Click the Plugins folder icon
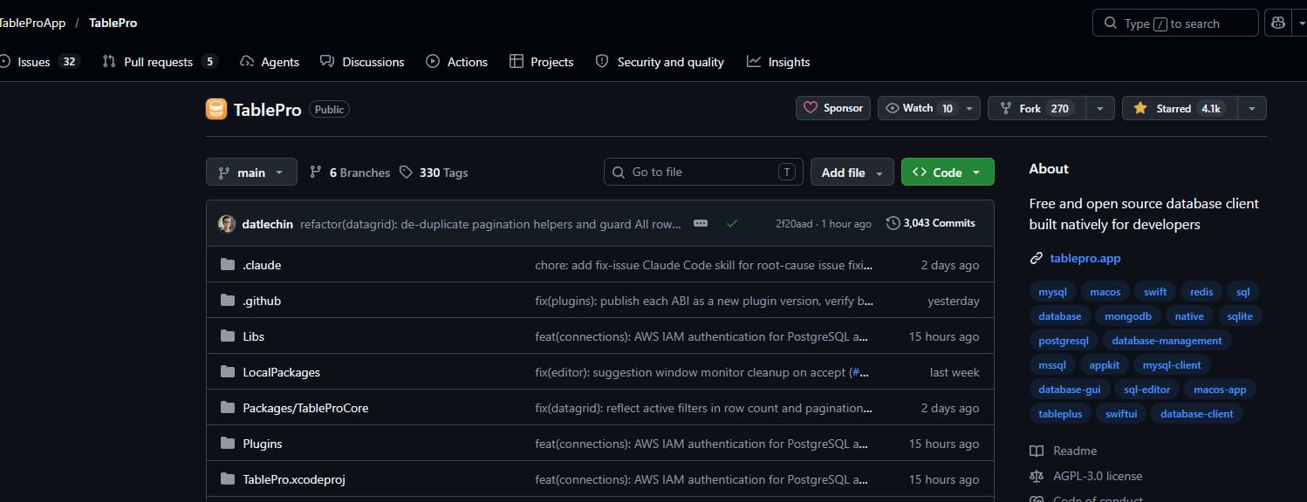 click(x=228, y=444)
